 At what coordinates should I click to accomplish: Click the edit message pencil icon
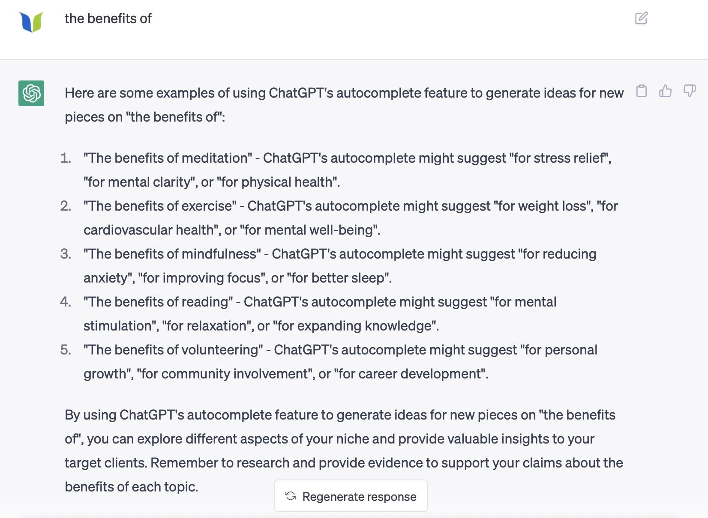pyautogui.click(x=641, y=18)
